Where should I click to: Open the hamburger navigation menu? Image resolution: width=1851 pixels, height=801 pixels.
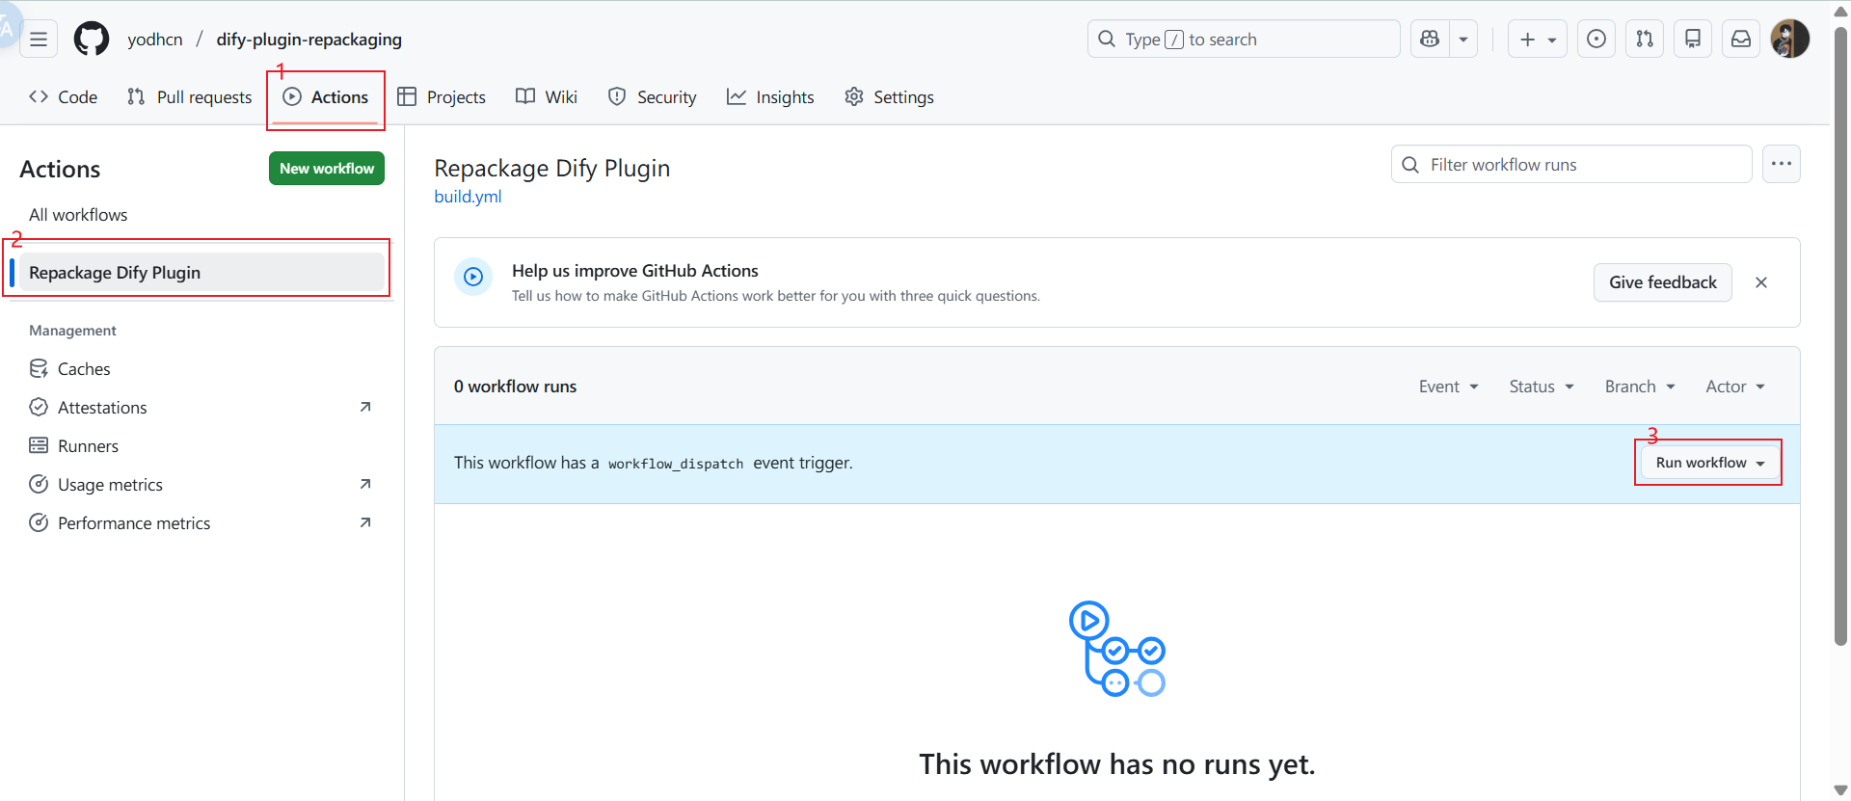(39, 40)
